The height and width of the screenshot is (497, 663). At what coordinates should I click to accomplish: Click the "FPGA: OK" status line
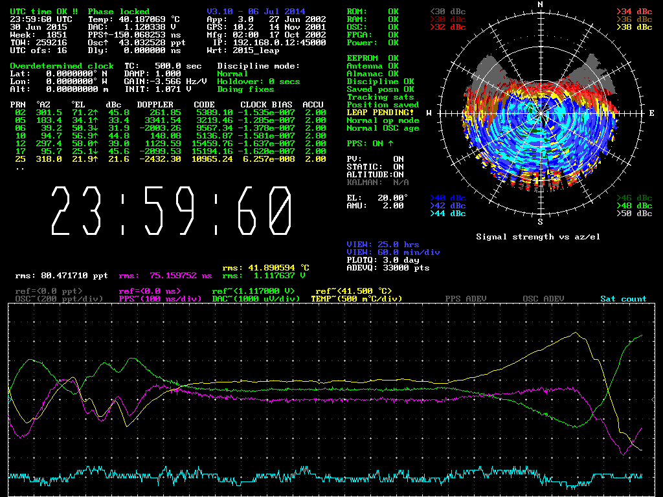(372, 35)
